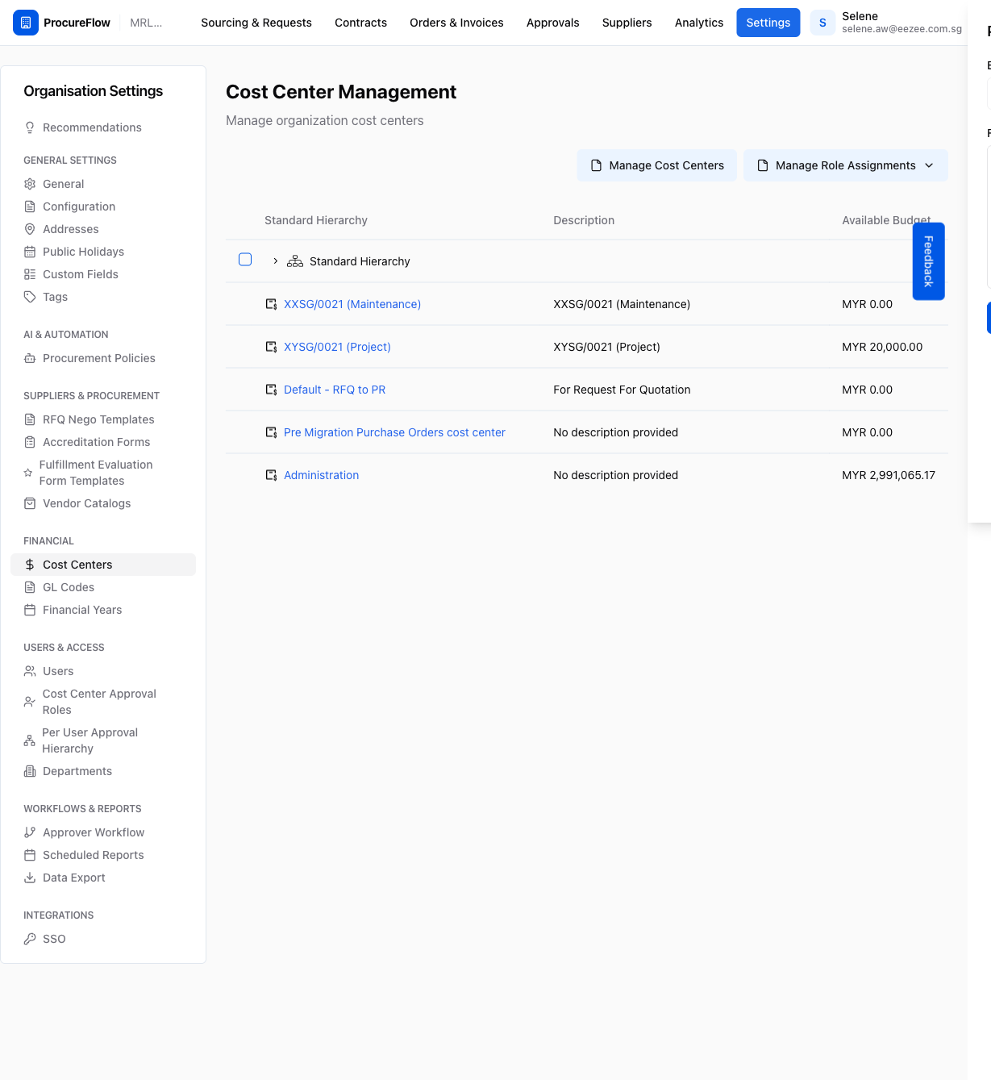Click the star icon beside Fulfillment Evaluation Form Templates
This screenshot has width=991, height=1080.
pos(28,473)
